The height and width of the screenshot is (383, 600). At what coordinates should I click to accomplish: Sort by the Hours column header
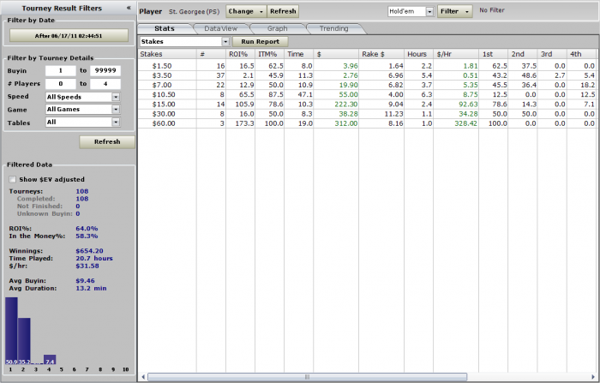coord(418,54)
